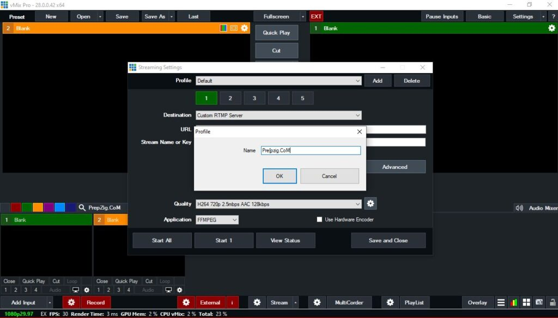This screenshot has height=318, width=558.
Task: Enable Use Hardware Encoder checkbox
Action: (319, 219)
